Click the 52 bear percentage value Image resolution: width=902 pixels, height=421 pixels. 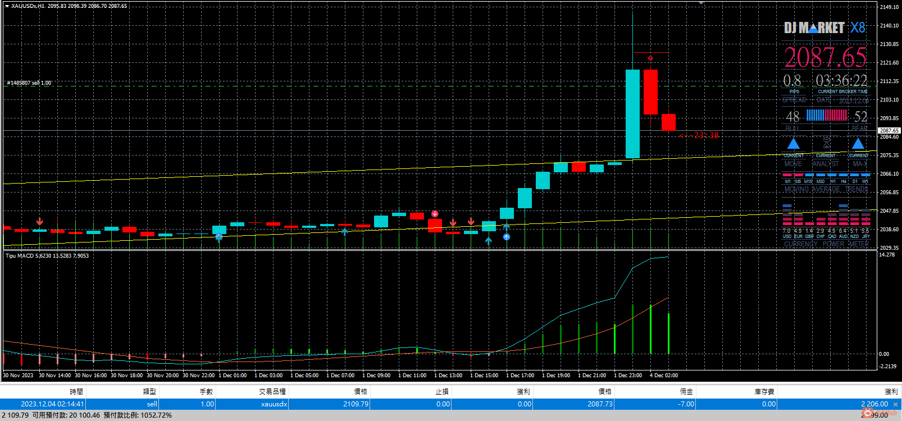point(861,117)
